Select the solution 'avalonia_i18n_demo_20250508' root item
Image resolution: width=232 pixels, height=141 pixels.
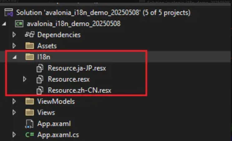pyautogui.click(x=103, y=12)
